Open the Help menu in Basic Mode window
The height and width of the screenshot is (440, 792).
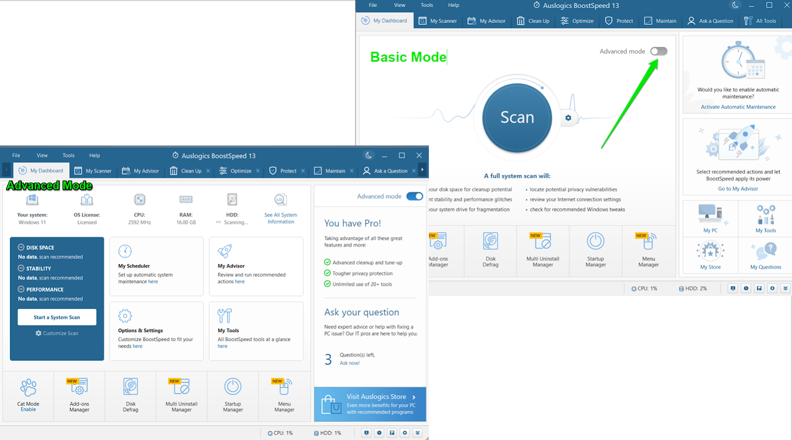454,5
